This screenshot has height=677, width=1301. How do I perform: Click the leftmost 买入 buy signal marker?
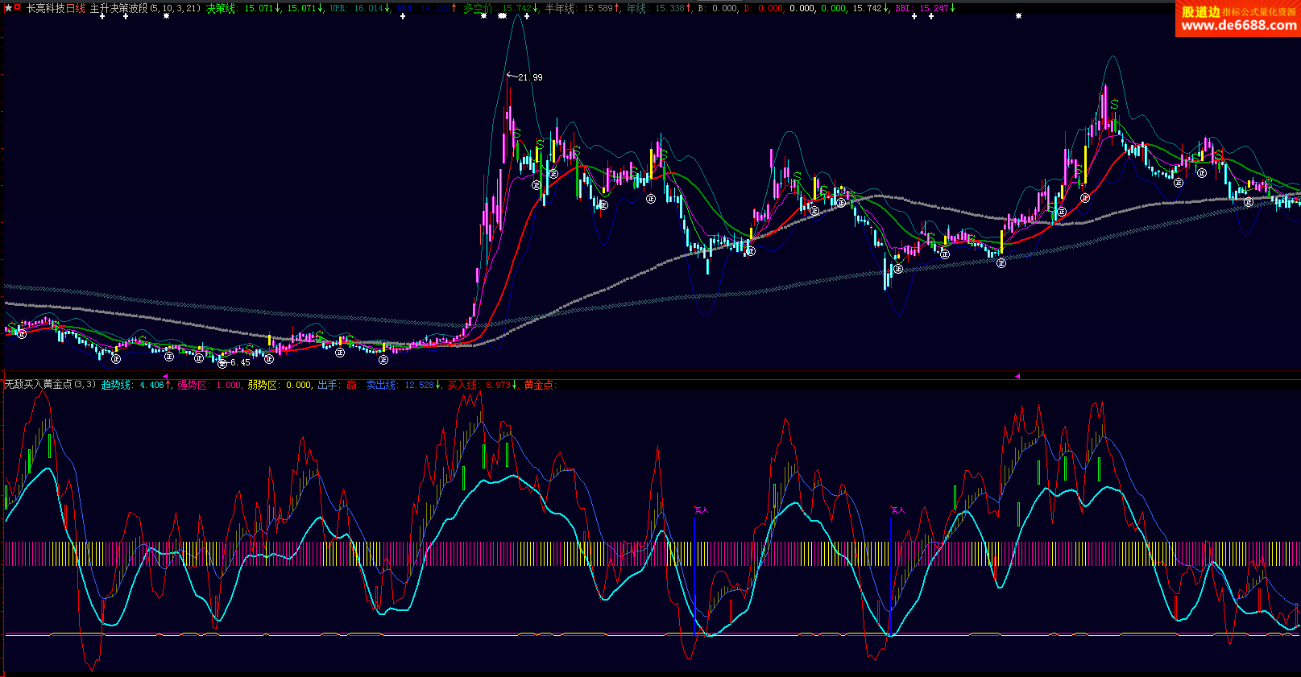[701, 510]
